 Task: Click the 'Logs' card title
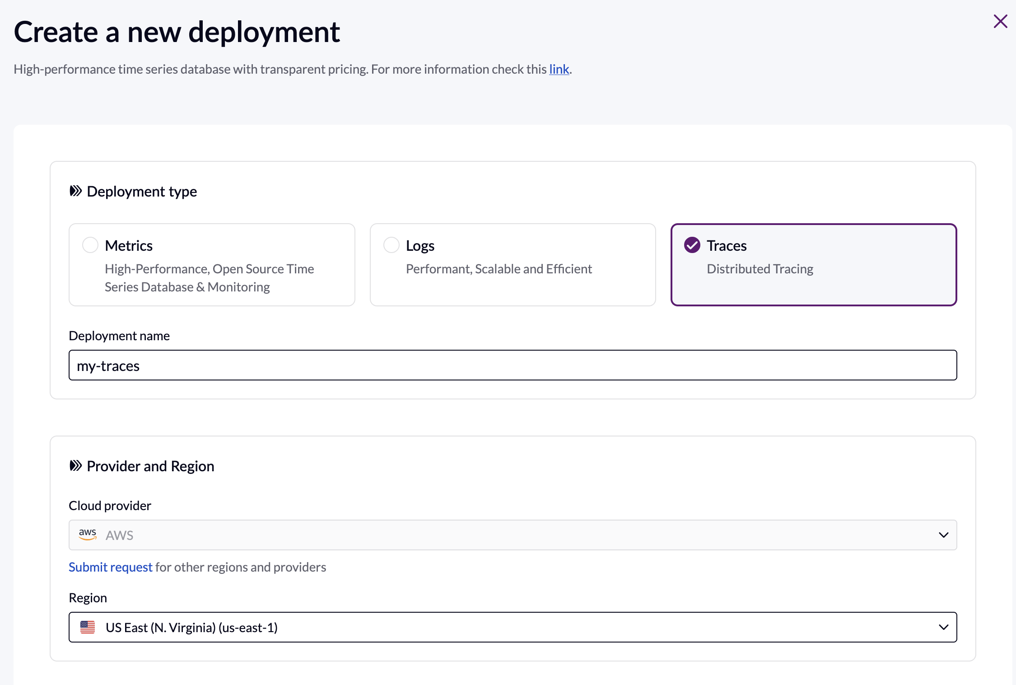(x=420, y=245)
